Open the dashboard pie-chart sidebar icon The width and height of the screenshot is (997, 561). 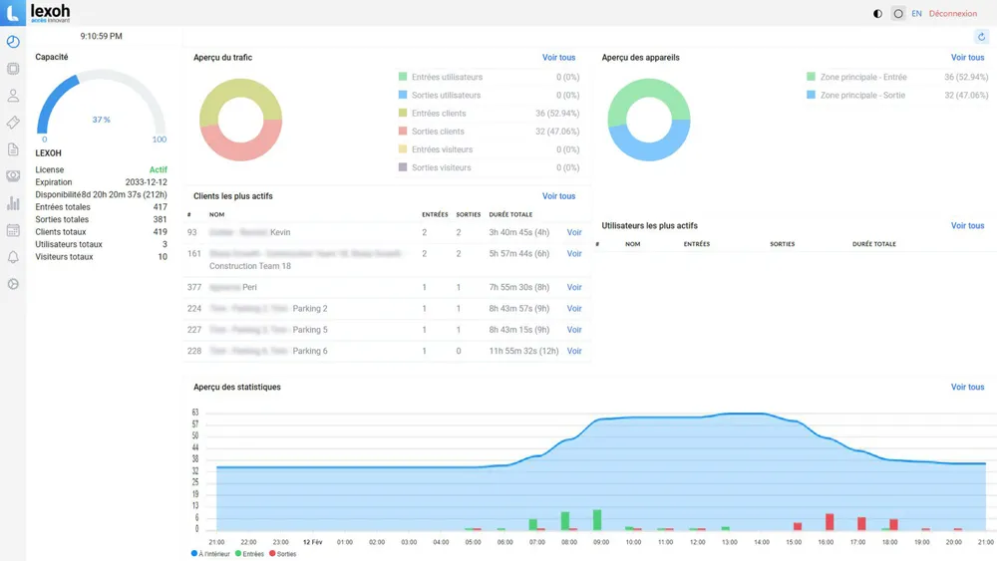pos(13,42)
